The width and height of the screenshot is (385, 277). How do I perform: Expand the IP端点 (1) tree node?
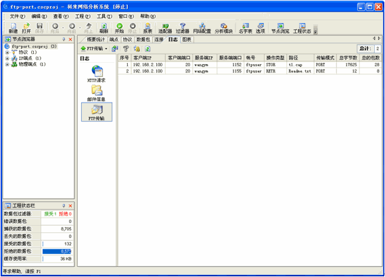click(7, 58)
